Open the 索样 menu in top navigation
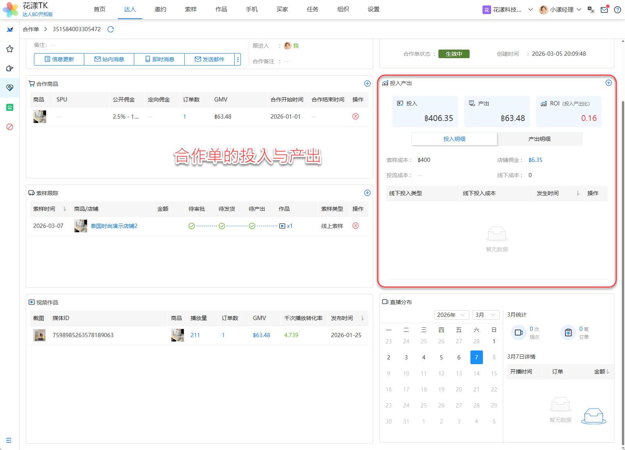 point(191,9)
